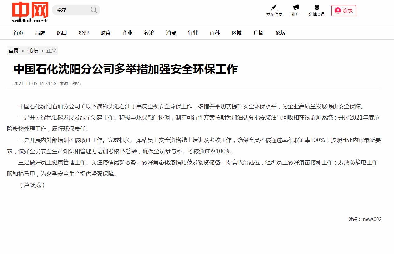Click the timestamp 2021-11-05 14:24:58
This screenshot has height=254, width=394.
(35, 84)
